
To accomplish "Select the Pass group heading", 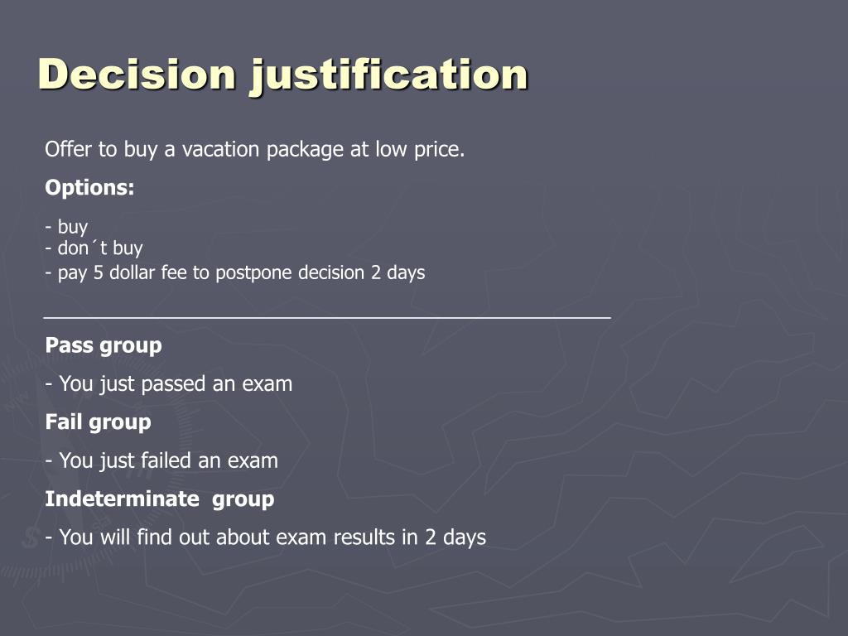I will pyautogui.click(x=104, y=345).
